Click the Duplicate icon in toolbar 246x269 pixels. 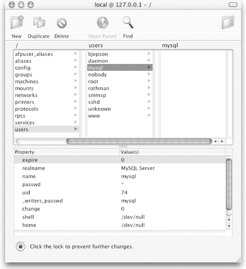pyautogui.click(x=39, y=22)
